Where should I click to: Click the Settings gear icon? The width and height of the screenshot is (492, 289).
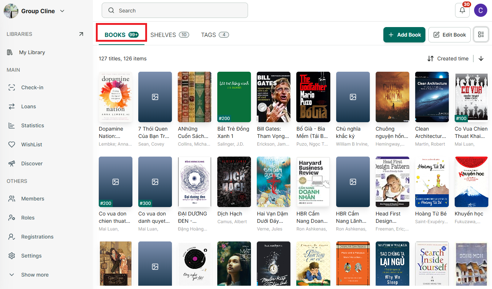[x=12, y=256]
